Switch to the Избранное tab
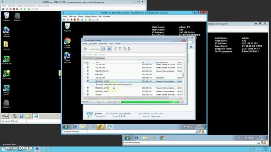Viewport: 271px width, 152px height. tap(100, 58)
